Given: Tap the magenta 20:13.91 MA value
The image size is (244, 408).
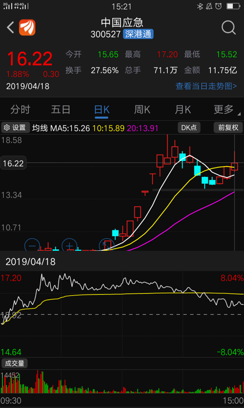Looking at the screenshot, I should [142, 128].
